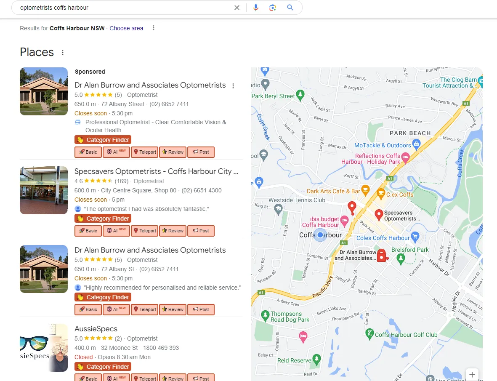This screenshot has height=381, width=497.
Task: Click Basic button under Specsavers listing
Action: 88,231
